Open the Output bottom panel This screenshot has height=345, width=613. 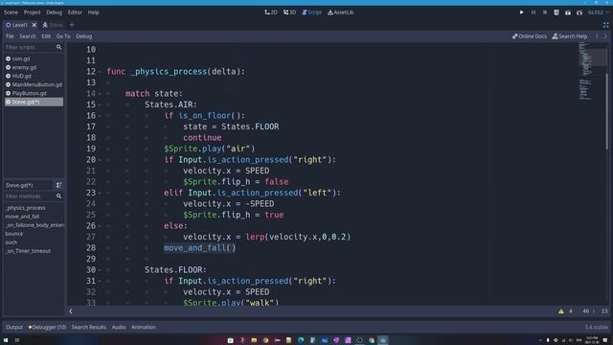point(14,327)
